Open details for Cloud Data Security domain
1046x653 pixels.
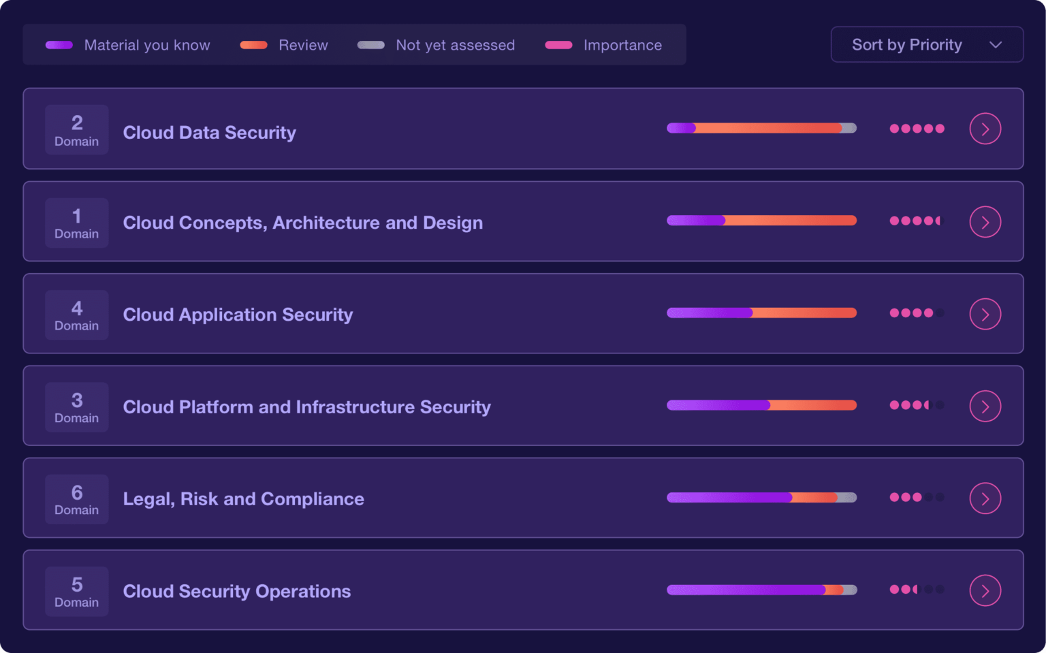click(985, 128)
